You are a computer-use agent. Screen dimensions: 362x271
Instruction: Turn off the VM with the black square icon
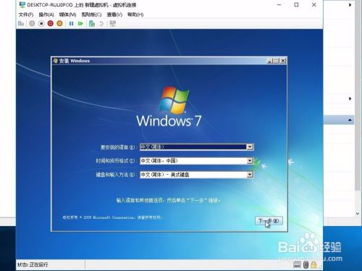[x=41, y=23]
